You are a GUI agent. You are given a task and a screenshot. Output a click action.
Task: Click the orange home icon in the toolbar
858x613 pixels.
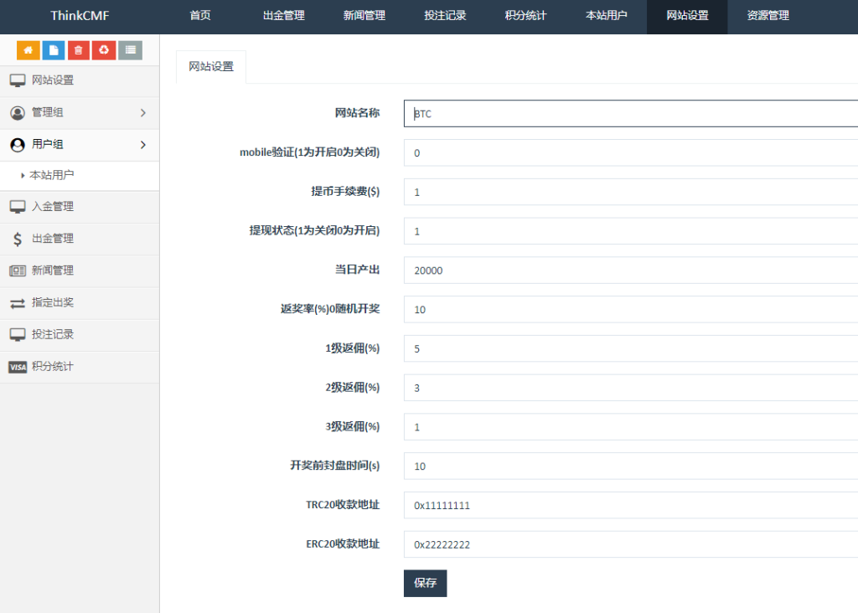tap(28, 50)
